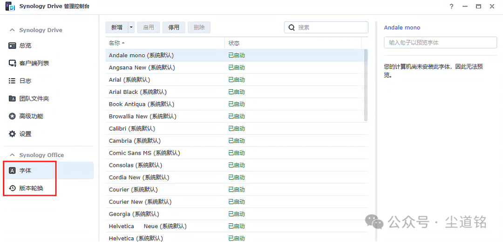This screenshot has height=242, width=503.
Task: Open 团队文件夹 team folder icon
Action: (13, 98)
